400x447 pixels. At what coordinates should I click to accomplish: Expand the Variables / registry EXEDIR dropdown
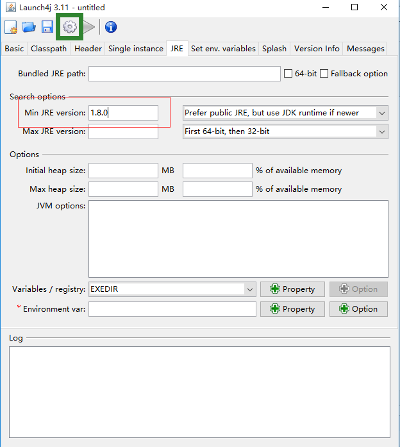pos(250,290)
